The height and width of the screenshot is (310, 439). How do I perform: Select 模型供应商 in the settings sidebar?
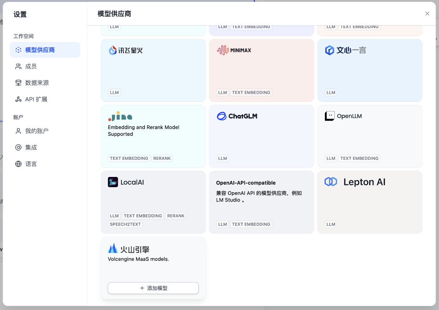[x=45, y=50]
